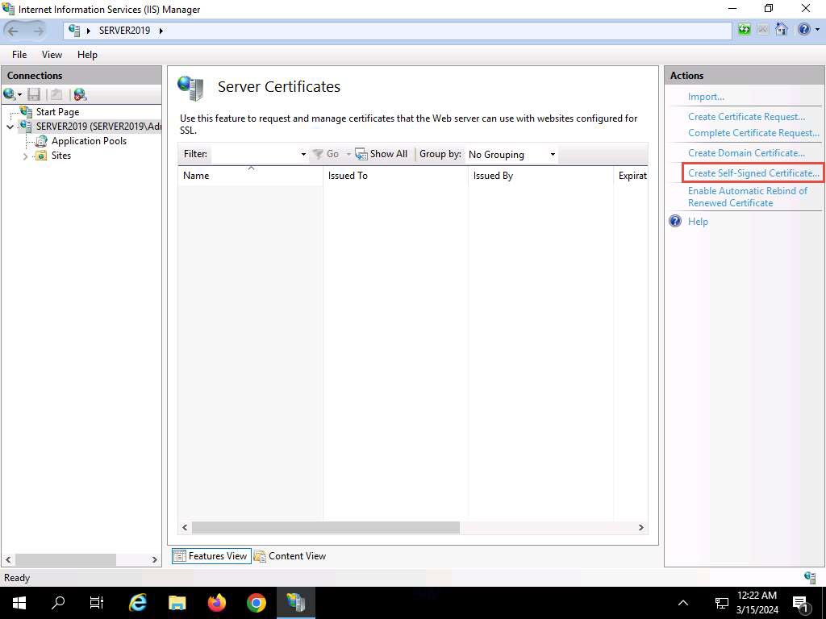Open Firefox from the taskbar
This screenshot has height=619, width=826.
217,602
